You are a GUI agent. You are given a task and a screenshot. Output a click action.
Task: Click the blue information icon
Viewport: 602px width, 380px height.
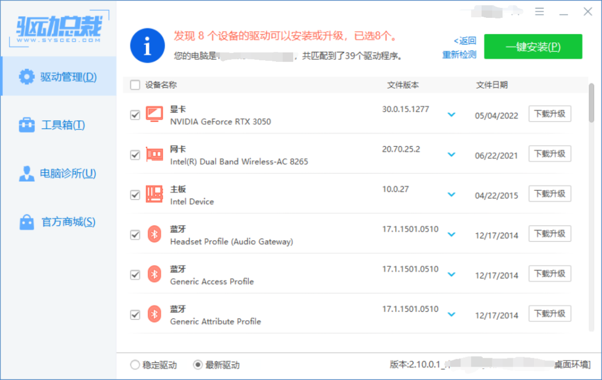147,46
